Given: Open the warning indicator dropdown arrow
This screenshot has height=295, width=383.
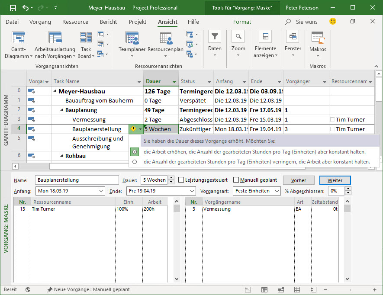Looking at the screenshot, I should pos(140,129).
